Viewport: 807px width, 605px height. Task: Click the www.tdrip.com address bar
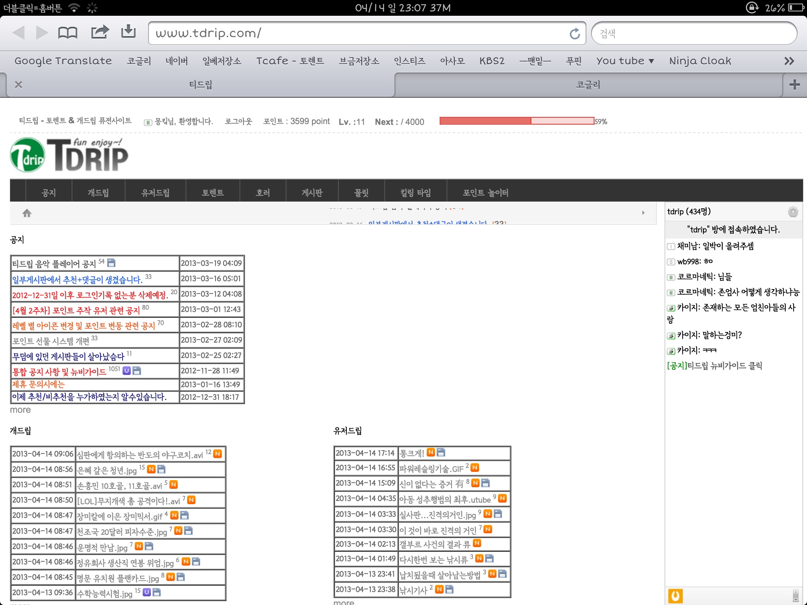pyautogui.click(x=355, y=33)
